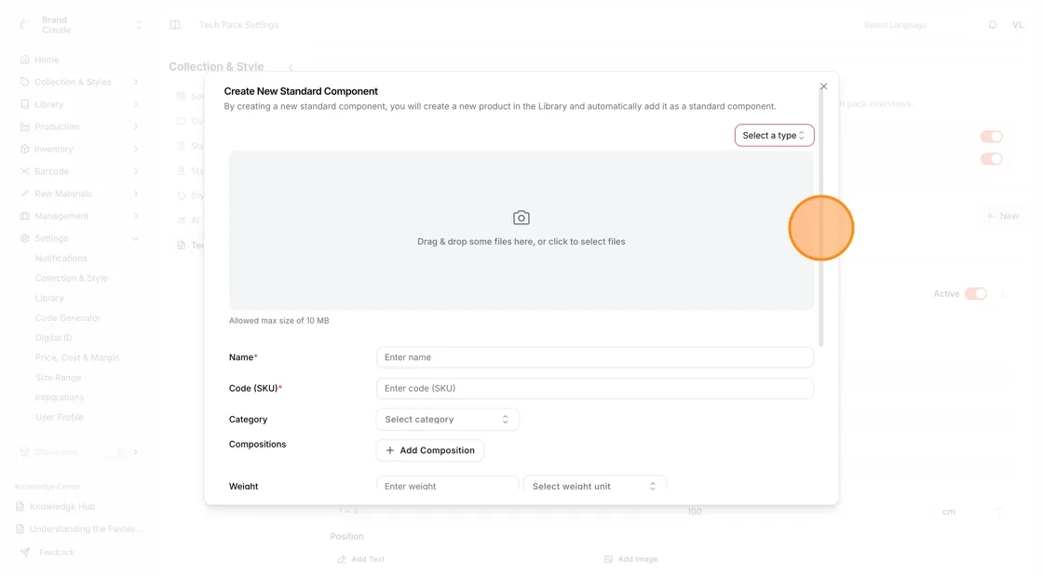Toggle the Active switch
1043x576 pixels.
[x=976, y=294]
